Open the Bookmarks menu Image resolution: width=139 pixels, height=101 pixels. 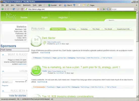27,5
